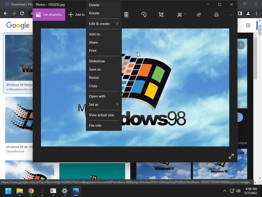This screenshot has width=262, height=197.
Task: Click next arrow in Google image preview
Action: coord(241,45)
